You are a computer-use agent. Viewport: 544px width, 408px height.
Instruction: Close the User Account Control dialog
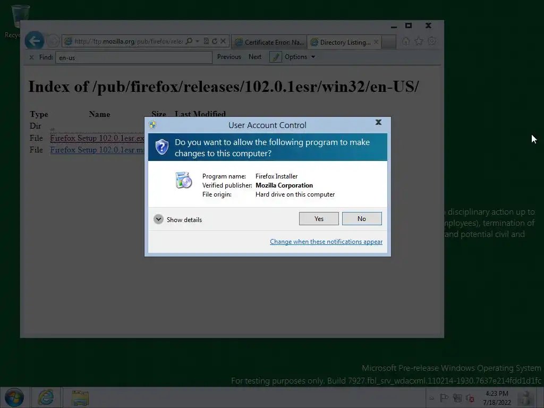[x=378, y=122]
